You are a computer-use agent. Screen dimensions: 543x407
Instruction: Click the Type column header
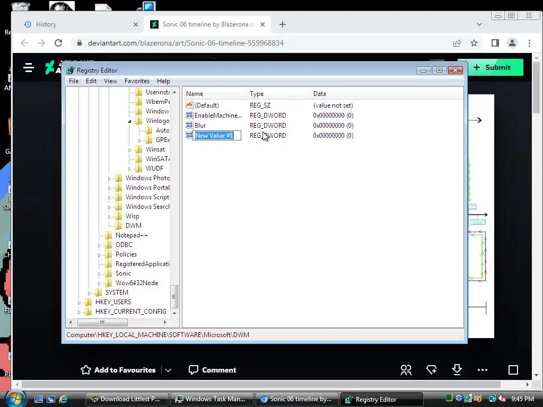coord(278,94)
